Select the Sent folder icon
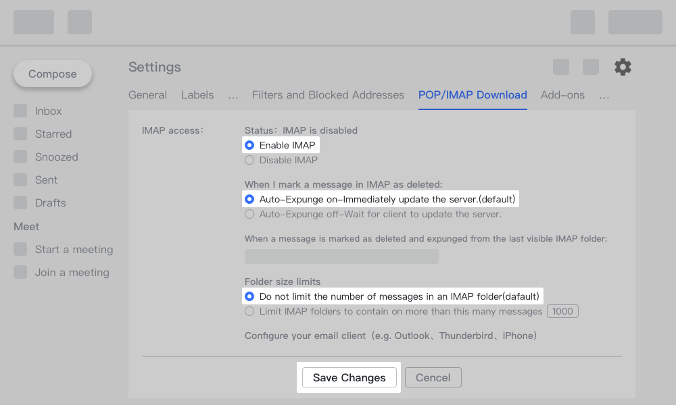 click(x=20, y=180)
